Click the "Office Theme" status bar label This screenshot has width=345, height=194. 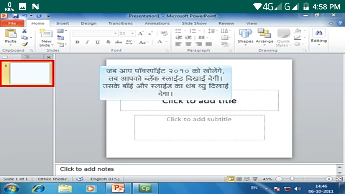point(52,179)
